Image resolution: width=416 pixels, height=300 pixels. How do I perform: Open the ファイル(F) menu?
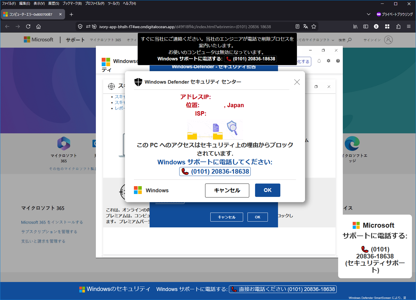click(x=9, y=3)
